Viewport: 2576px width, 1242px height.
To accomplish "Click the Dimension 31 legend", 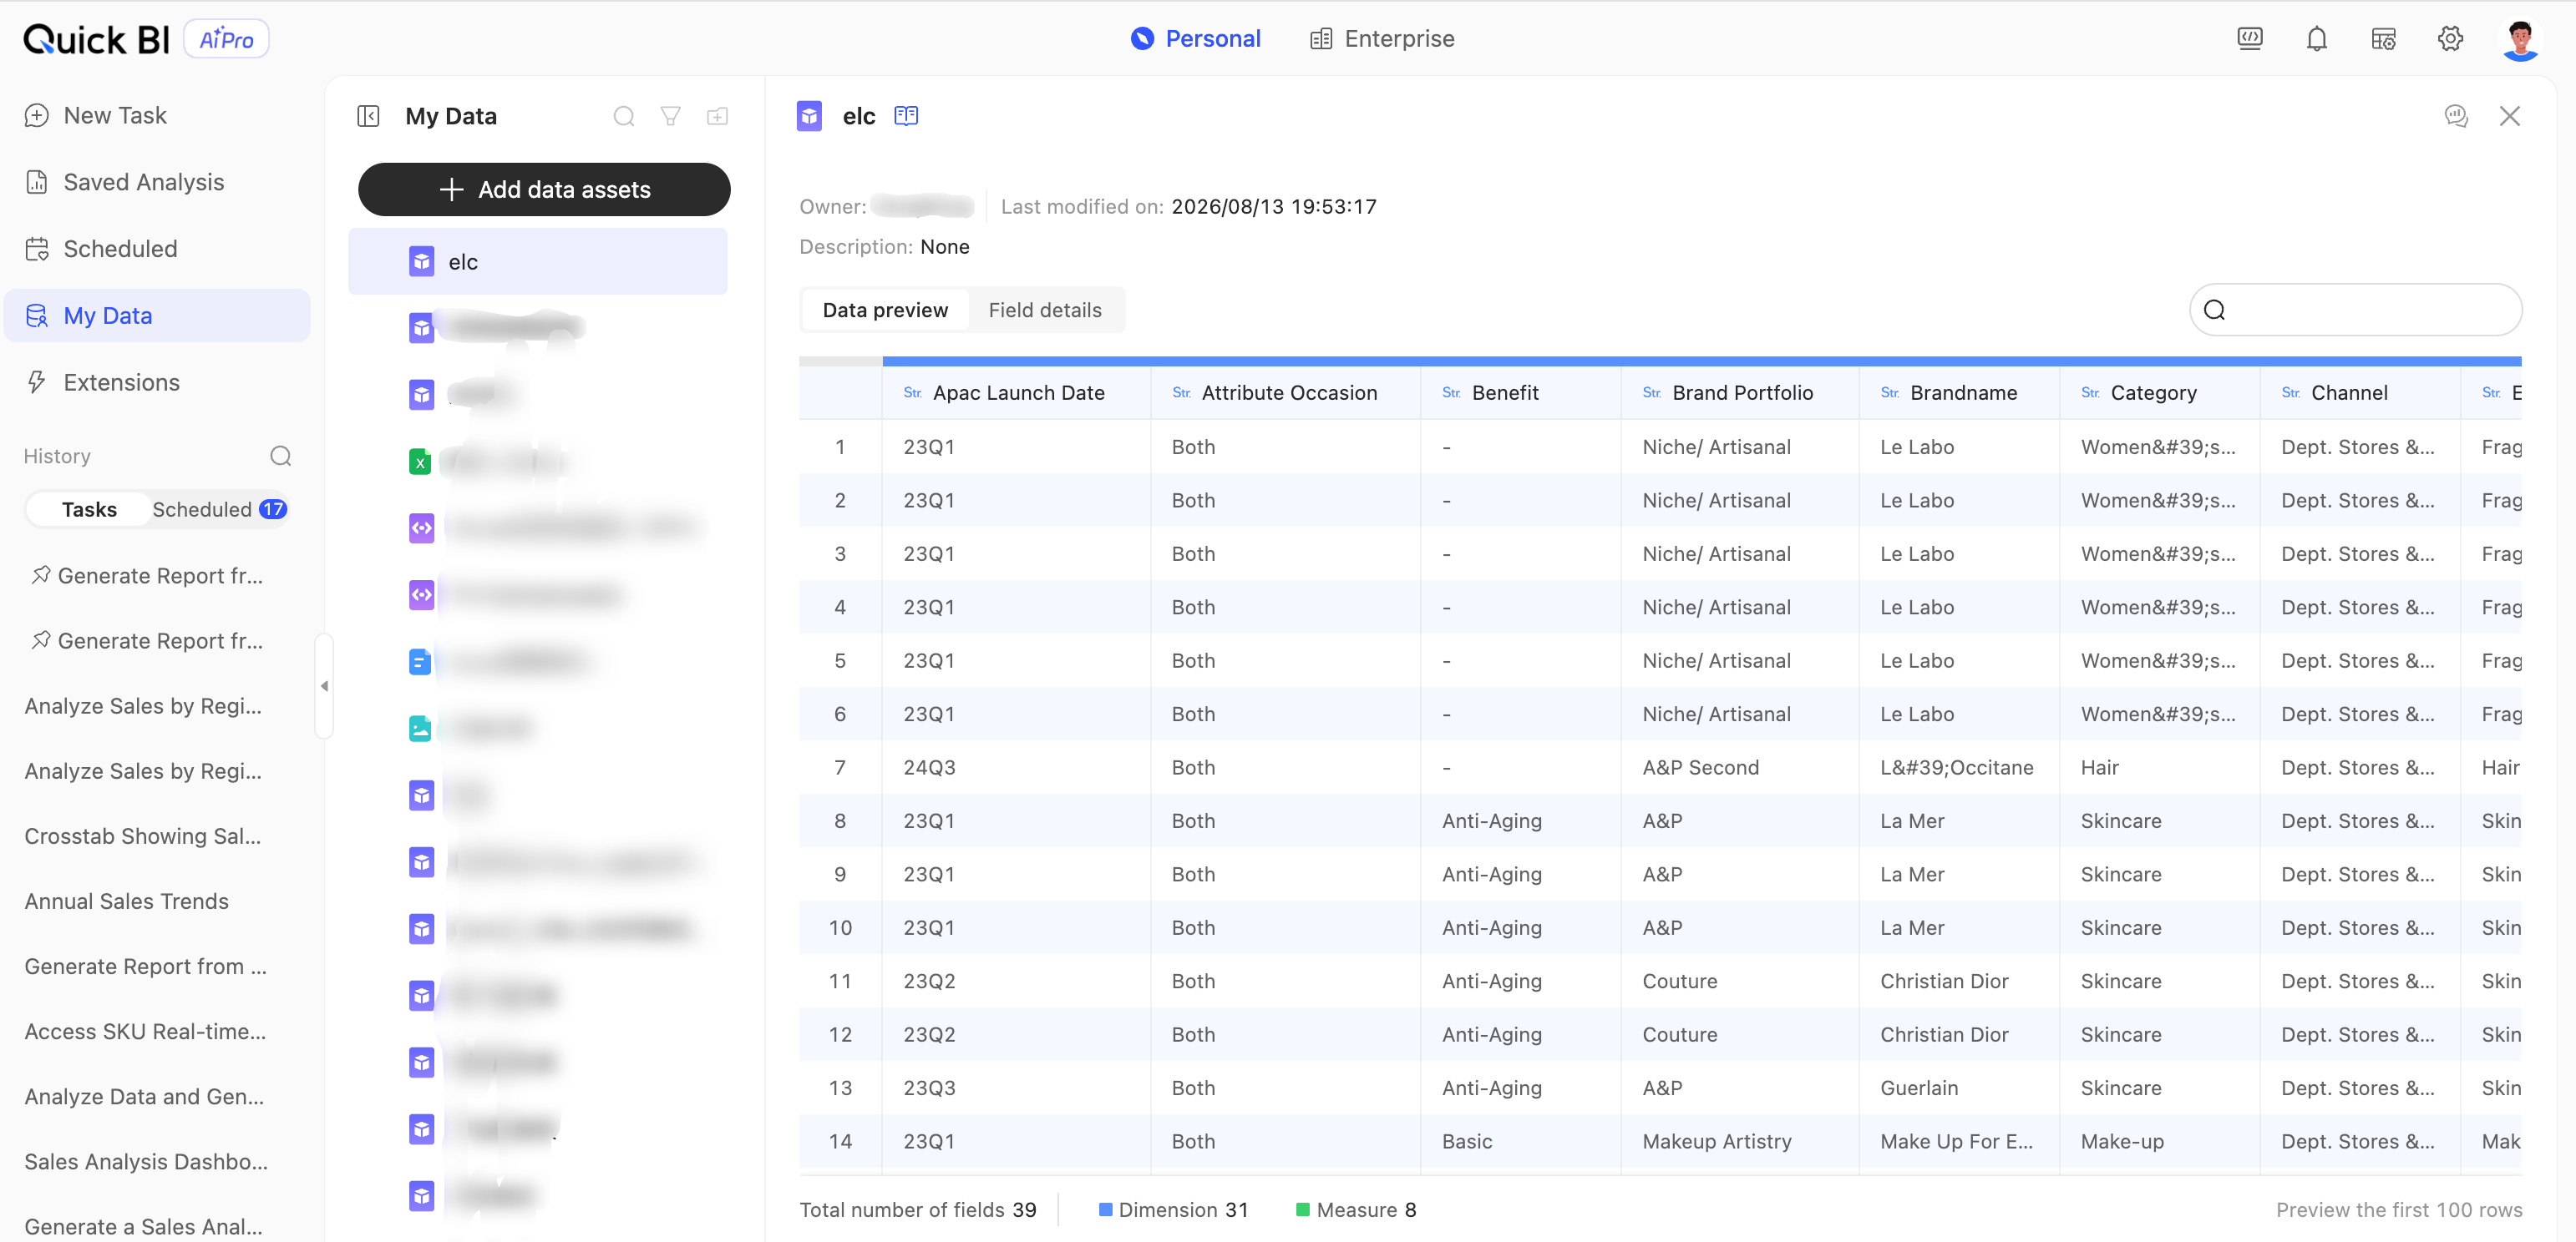I will pyautogui.click(x=1174, y=1210).
